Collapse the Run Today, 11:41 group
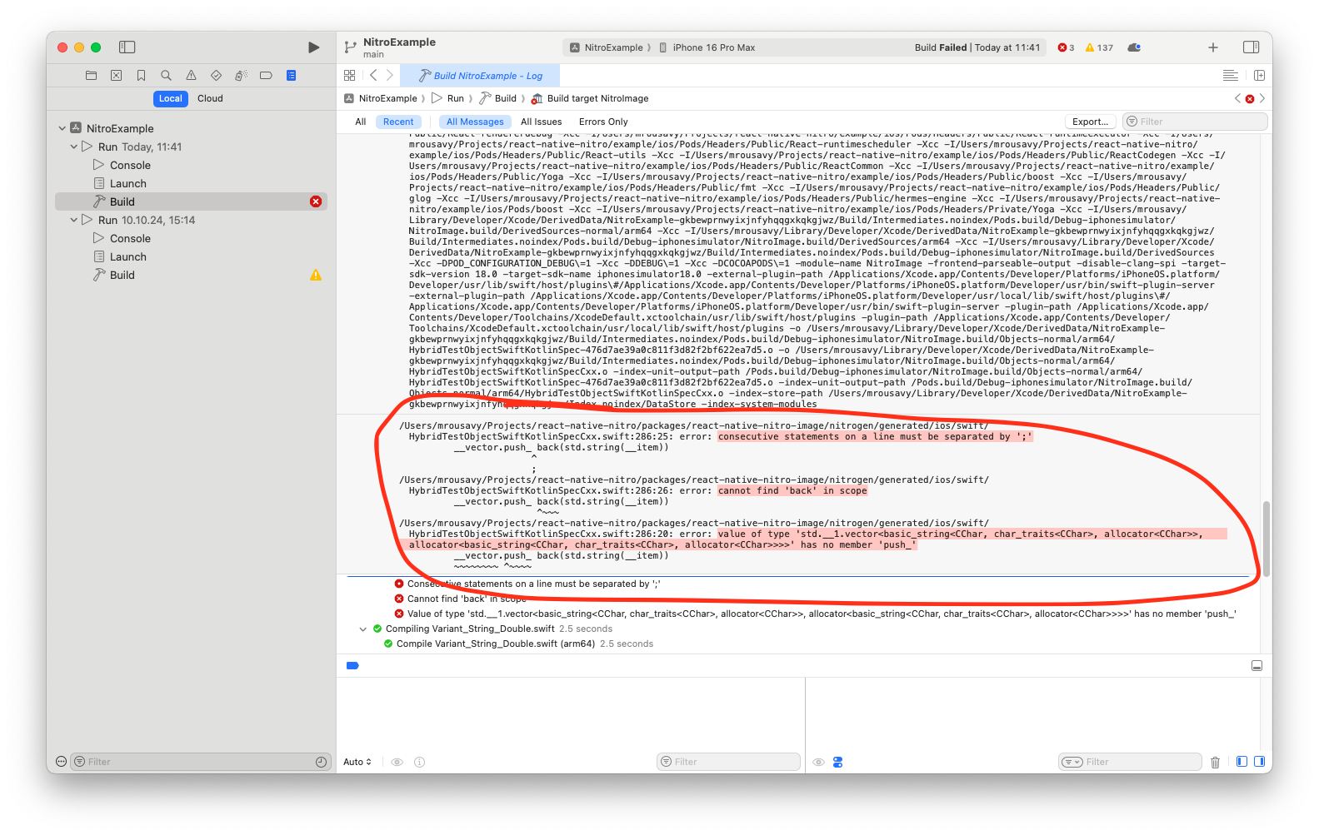The width and height of the screenshot is (1319, 835). [74, 147]
